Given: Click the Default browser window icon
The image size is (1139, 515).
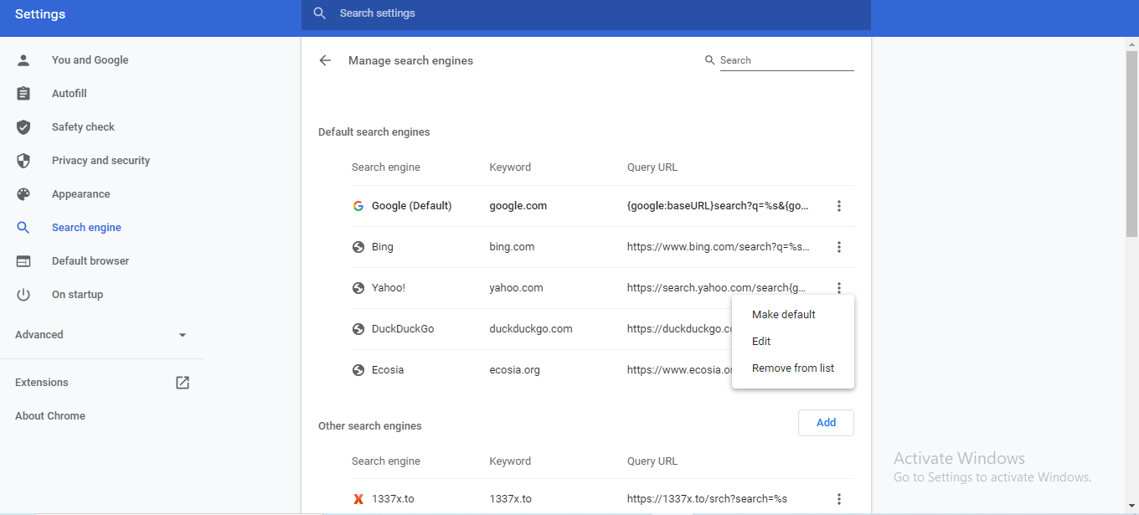Looking at the screenshot, I should coord(23,261).
